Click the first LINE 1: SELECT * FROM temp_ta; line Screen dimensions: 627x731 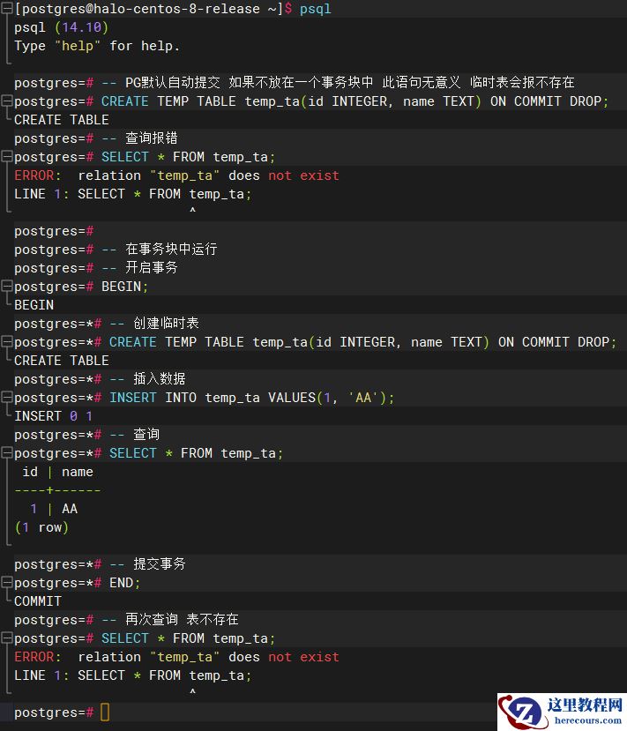coord(133,194)
